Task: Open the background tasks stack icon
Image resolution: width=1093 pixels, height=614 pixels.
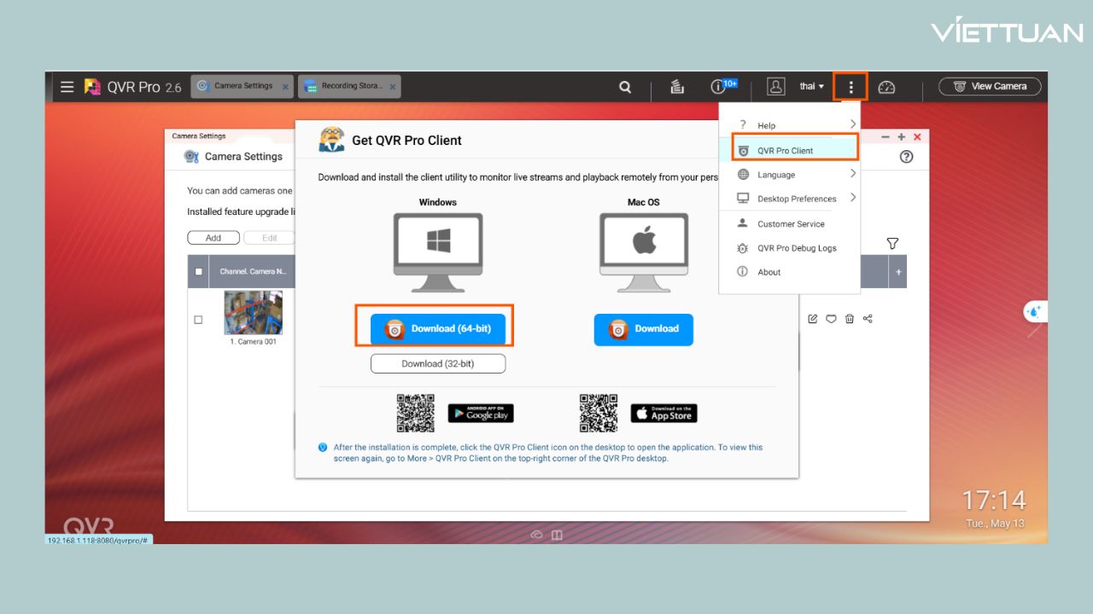Action: pos(677,86)
